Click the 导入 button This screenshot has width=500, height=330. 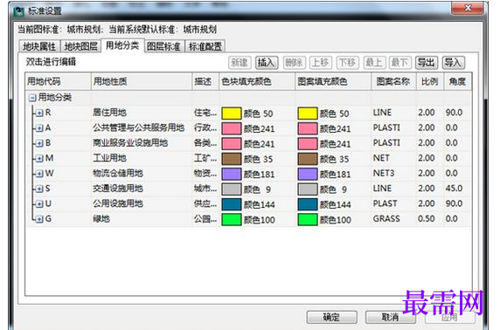[x=453, y=63]
